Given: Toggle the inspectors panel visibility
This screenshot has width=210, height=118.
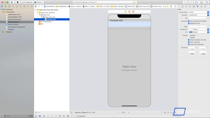Looking at the screenshot, I should pyautogui.click(x=206, y=2).
